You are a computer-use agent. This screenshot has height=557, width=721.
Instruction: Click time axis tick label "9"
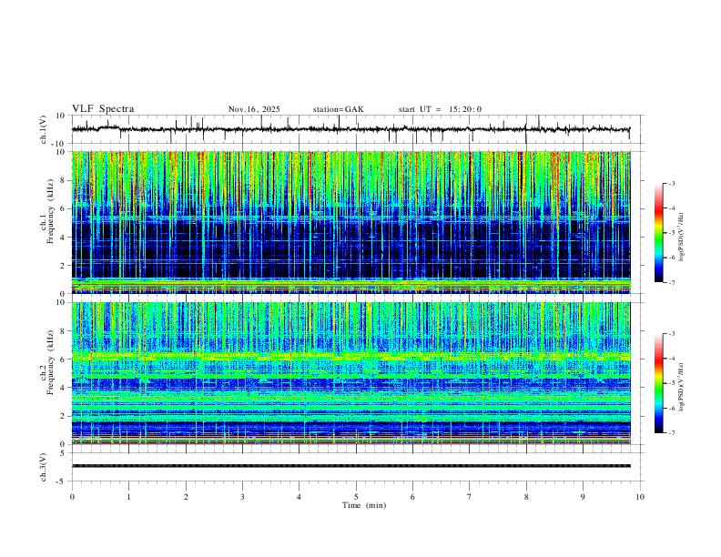583,497
